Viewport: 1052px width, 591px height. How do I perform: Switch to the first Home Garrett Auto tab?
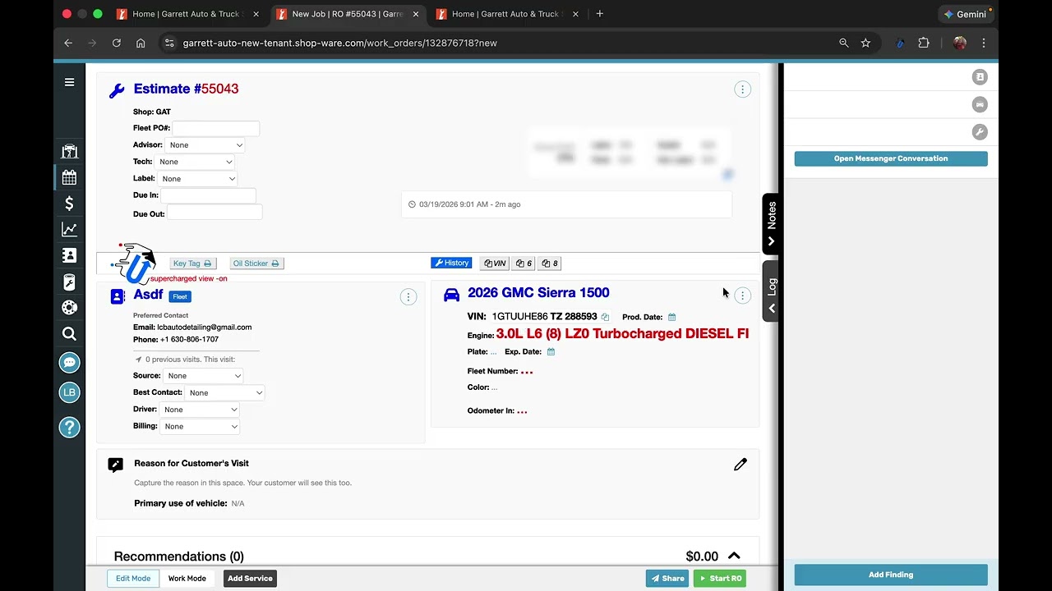pyautogui.click(x=187, y=14)
